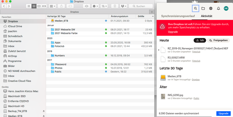Select iCloud Drive in the sidebar
Image resolution: width=233 pixels, height=117 pixels.
click(x=15, y=26)
